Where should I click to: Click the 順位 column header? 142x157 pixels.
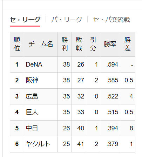(17, 44)
